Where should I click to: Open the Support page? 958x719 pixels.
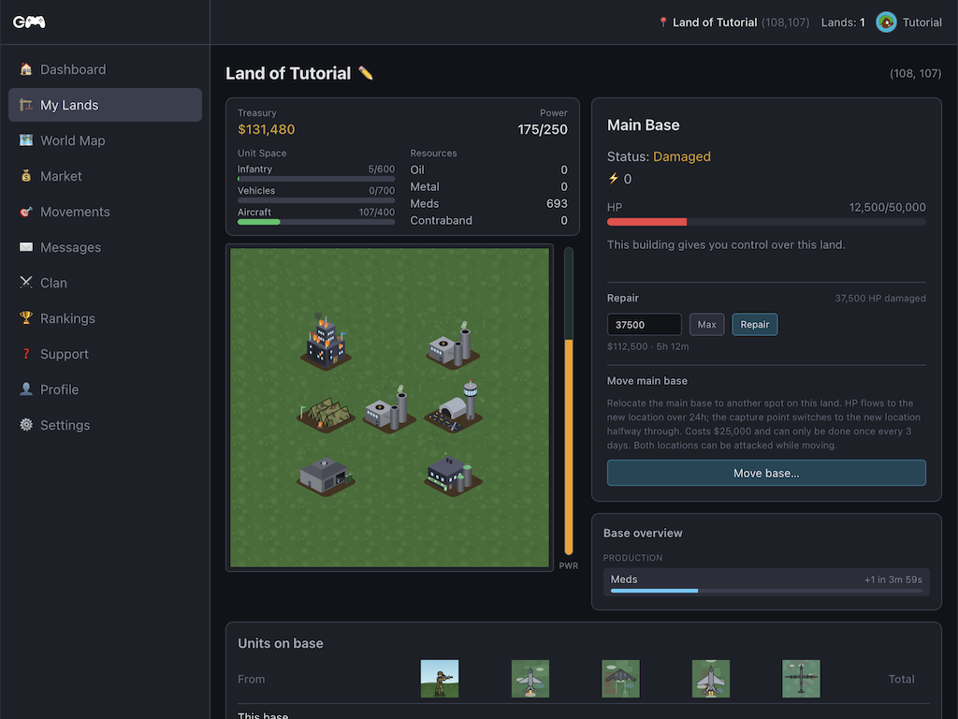pyautogui.click(x=105, y=354)
